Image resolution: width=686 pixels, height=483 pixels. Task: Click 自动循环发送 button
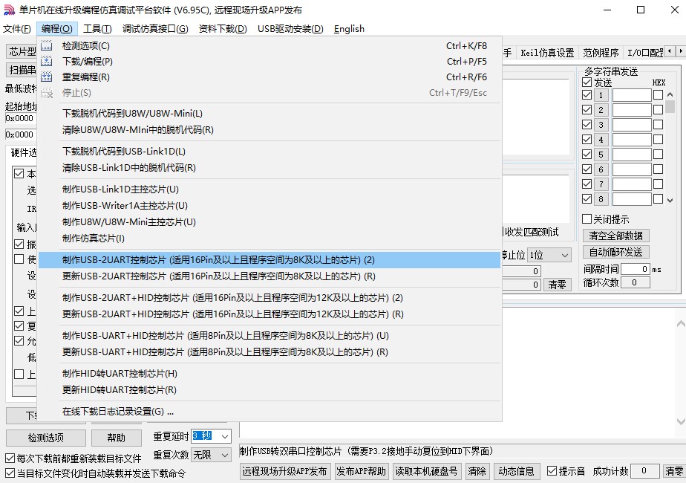616,252
